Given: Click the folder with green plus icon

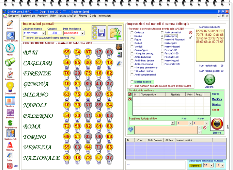Looking at the screenshot, I should click(115, 33).
